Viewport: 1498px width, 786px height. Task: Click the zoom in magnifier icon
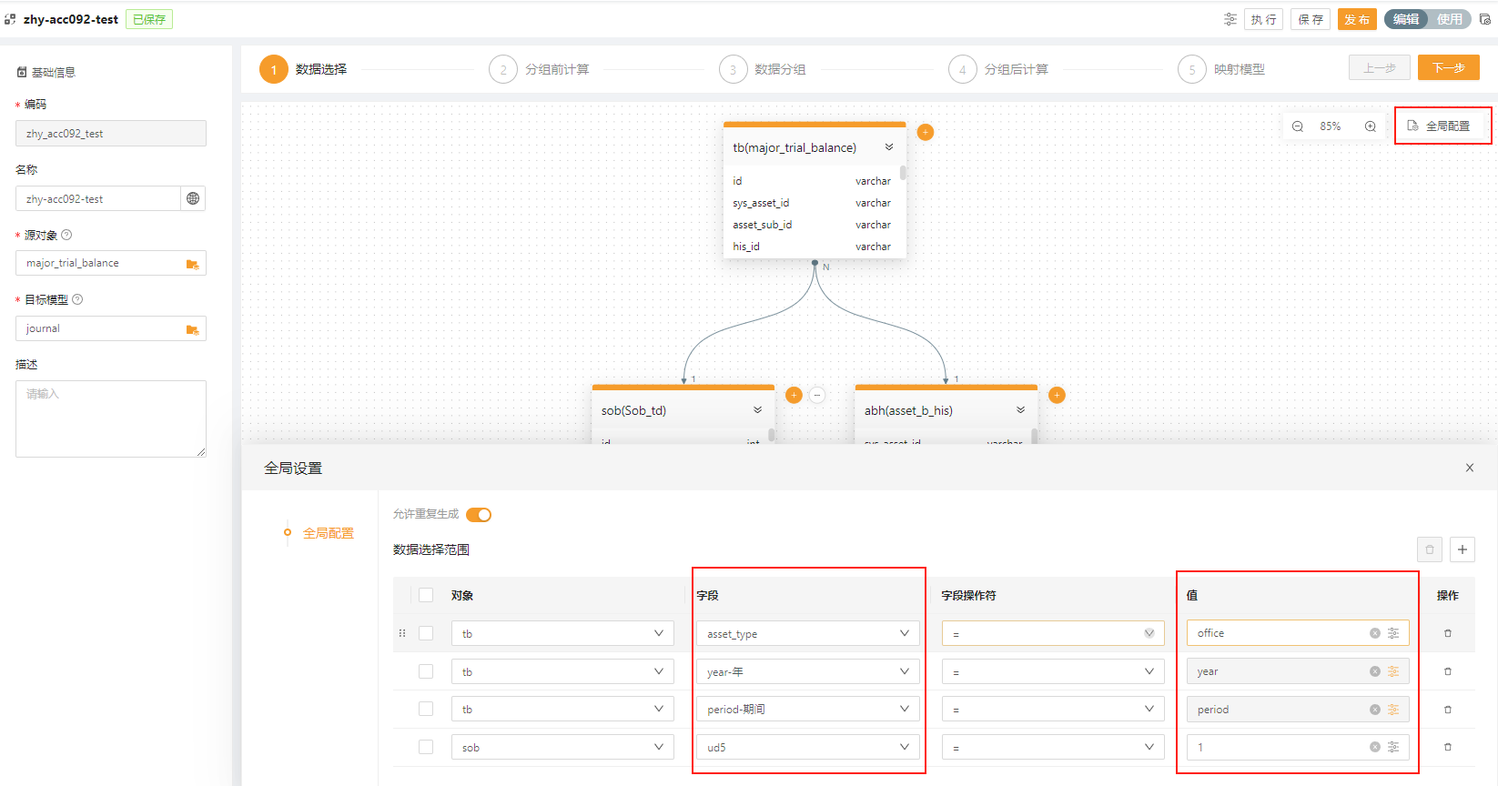pos(1370,126)
